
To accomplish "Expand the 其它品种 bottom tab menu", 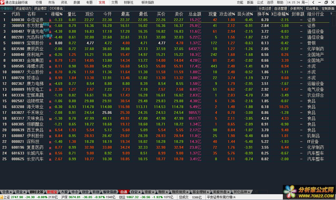I will coord(242,192).
